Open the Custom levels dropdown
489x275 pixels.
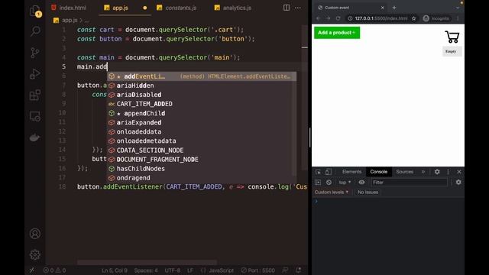coord(331,192)
